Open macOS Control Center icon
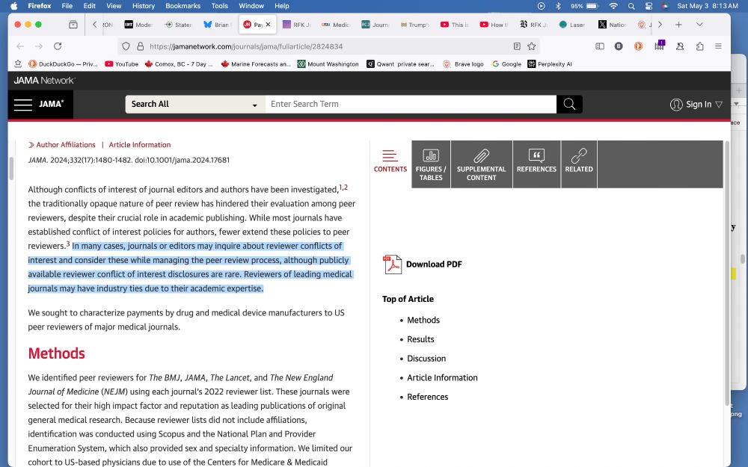Screen dimensions: 748x467 coord(649,6)
